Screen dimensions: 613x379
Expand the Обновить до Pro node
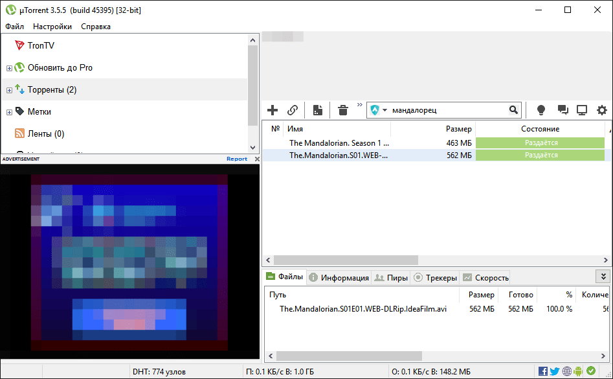pyautogui.click(x=9, y=69)
